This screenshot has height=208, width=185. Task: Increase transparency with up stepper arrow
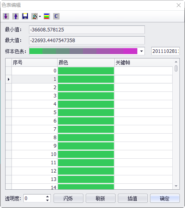pyautogui.click(x=47, y=196)
